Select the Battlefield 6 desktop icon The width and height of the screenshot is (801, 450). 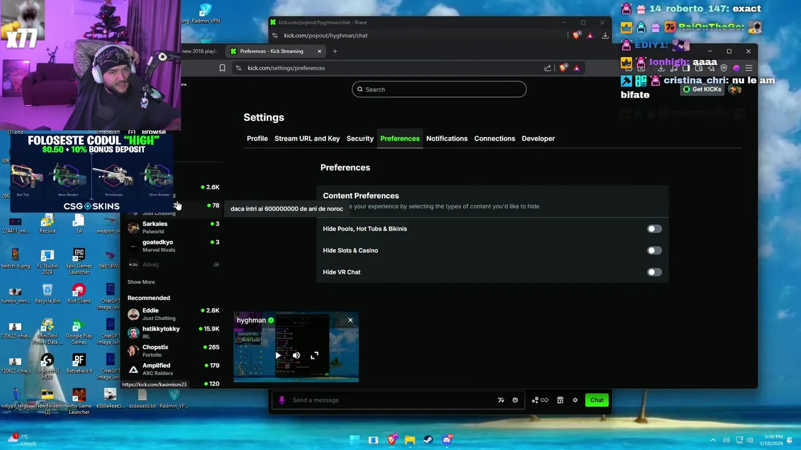tap(79, 364)
